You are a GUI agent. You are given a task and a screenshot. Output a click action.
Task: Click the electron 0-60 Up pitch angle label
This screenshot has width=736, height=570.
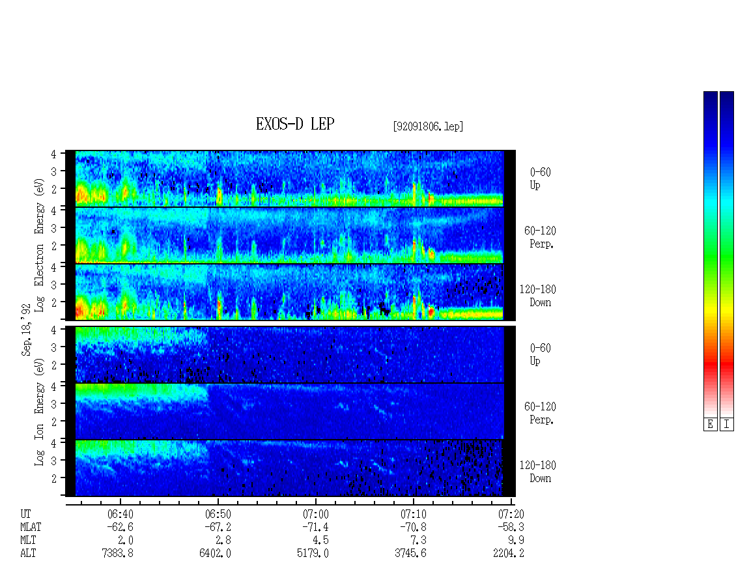point(540,178)
